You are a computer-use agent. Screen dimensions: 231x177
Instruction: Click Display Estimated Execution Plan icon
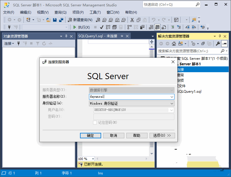[x=108, y=27]
